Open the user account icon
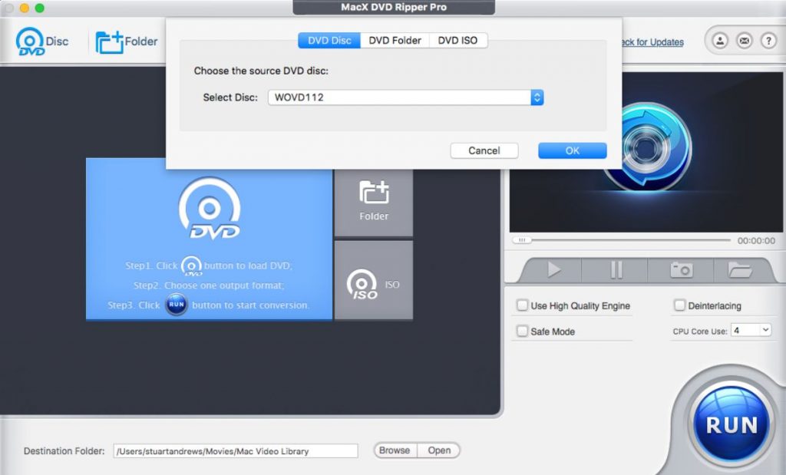The height and width of the screenshot is (475, 786). [720, 41]
